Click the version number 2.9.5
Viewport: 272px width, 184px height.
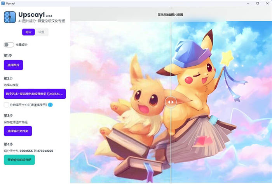(x=49, y=16)
